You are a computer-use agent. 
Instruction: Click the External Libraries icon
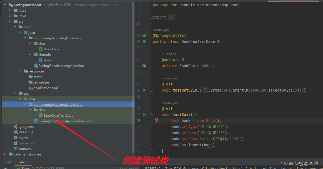coord(11,154)
